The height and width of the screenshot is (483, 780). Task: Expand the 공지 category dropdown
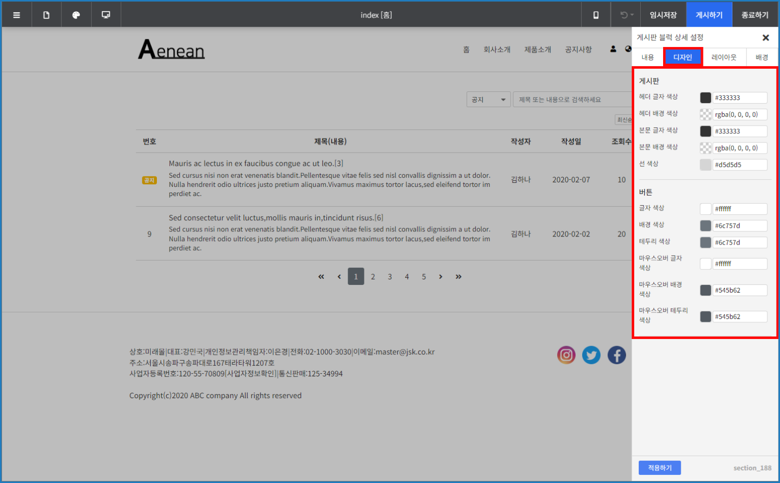[488, 100]
